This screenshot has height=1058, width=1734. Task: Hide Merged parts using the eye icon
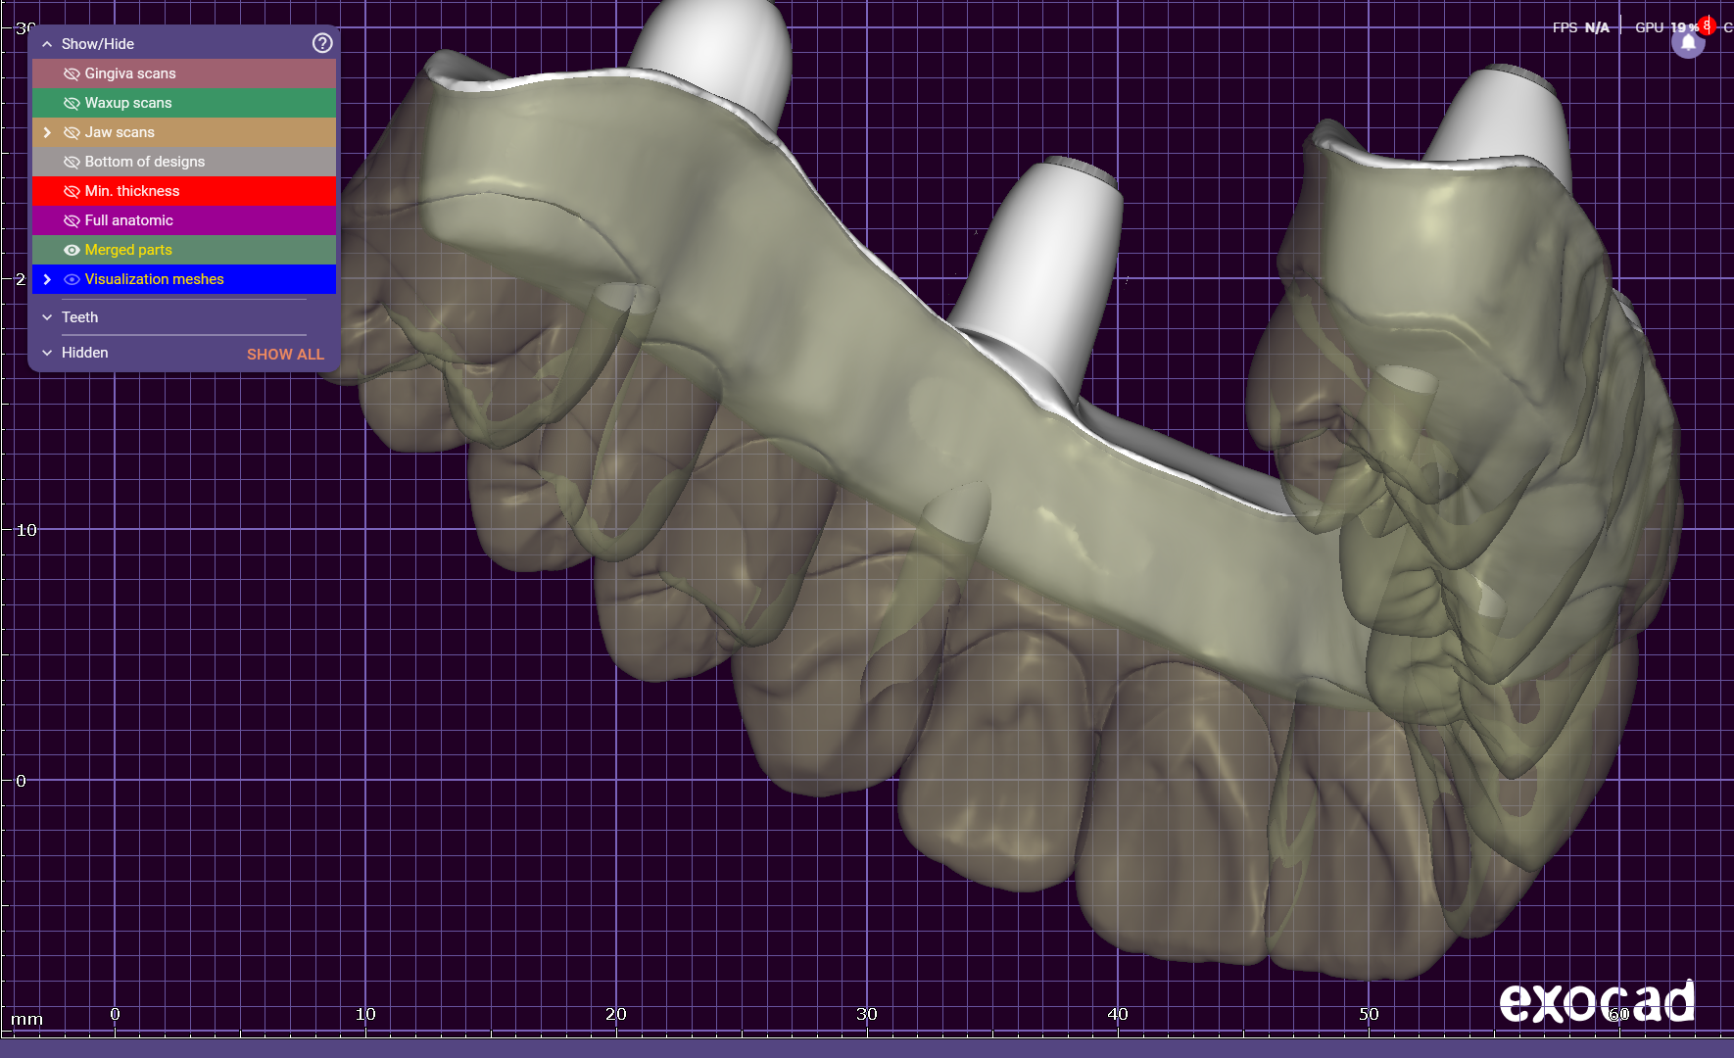click(72, 250)
